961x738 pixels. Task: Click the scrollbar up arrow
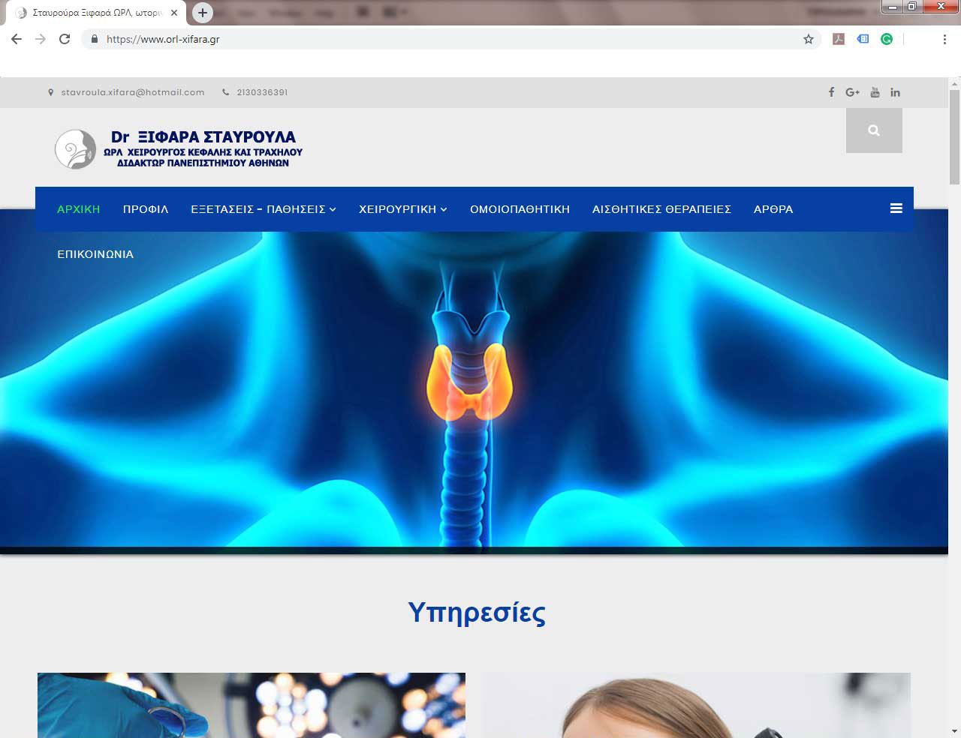tap(954, 82)
